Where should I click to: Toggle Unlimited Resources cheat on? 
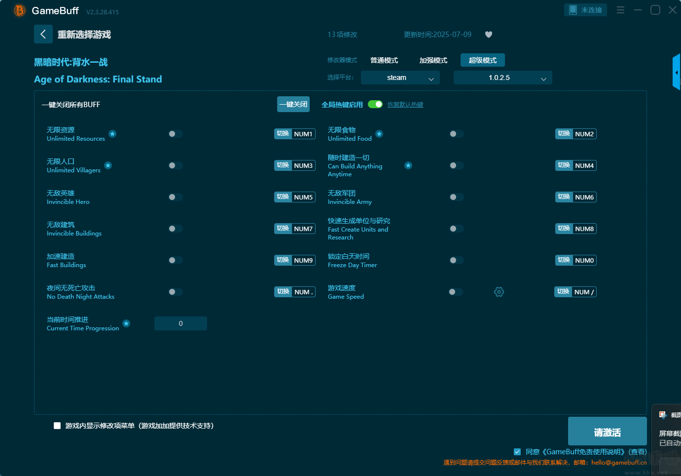175,134
